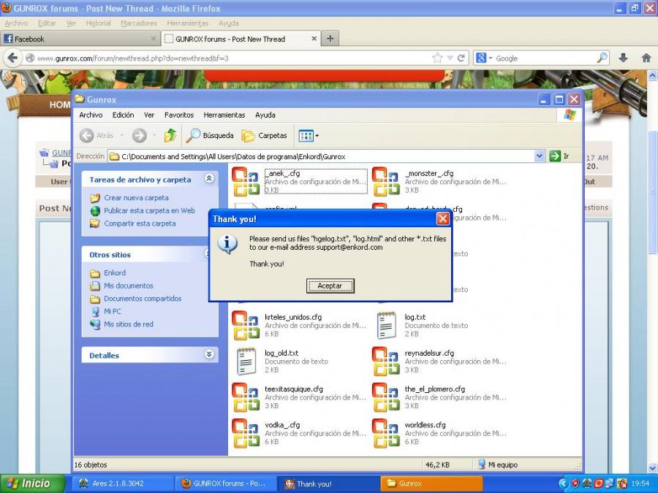Click Crear nueva carpeta link
658x493 pixels.
tap(136, 198)
